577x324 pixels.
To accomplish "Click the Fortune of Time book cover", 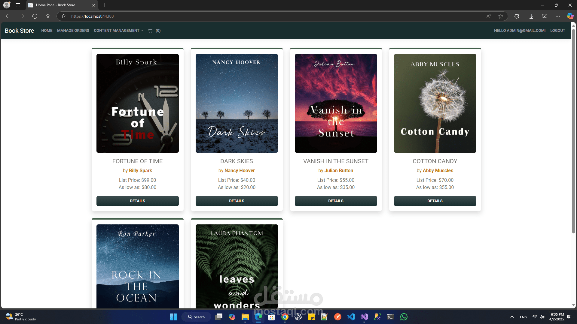I will (138, 103).
